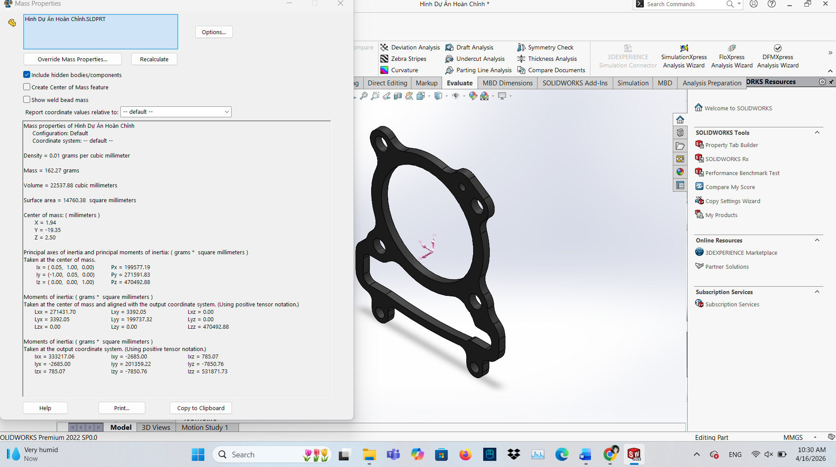Switch to the 3D Views tab

point(156,428)
